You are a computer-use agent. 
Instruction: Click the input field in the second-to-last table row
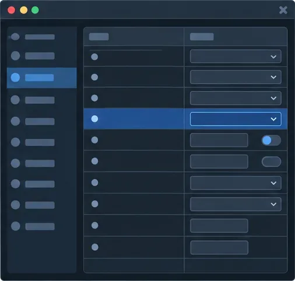pyautogui.click(x=219, y=226)
